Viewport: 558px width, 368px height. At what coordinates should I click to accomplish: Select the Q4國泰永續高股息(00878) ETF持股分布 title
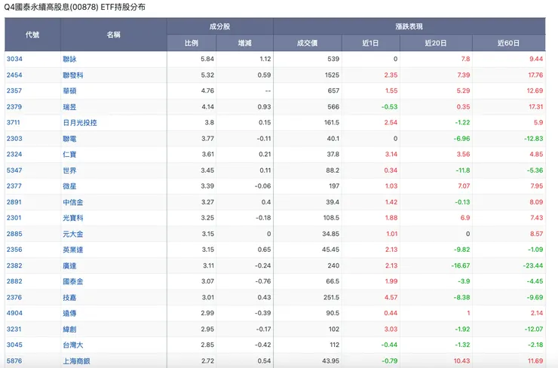coord(75,7)
